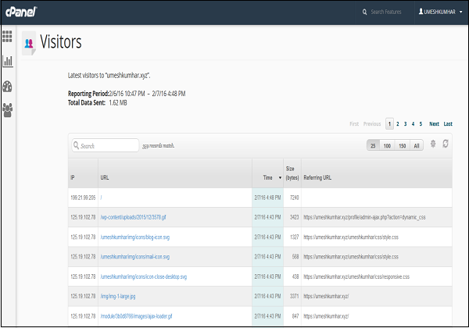Image resolution: width=469 pixels, height=328 pixels.
Task: Open the statistics bar chart icon
Action: point(8,61)
